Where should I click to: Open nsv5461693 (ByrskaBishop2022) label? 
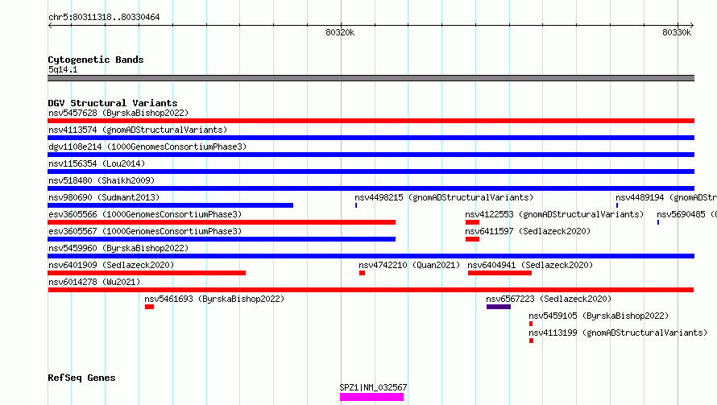point(214,299)
